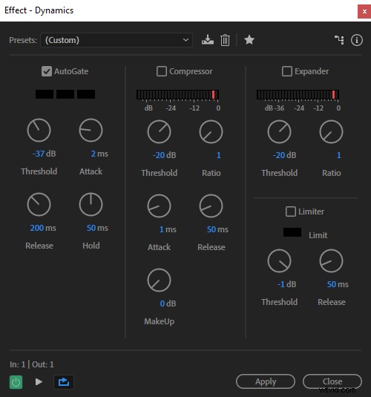The height and width of the screenshot is (397, 371).
Task: Open the info icon for effect help
Action: pos(357,40)
